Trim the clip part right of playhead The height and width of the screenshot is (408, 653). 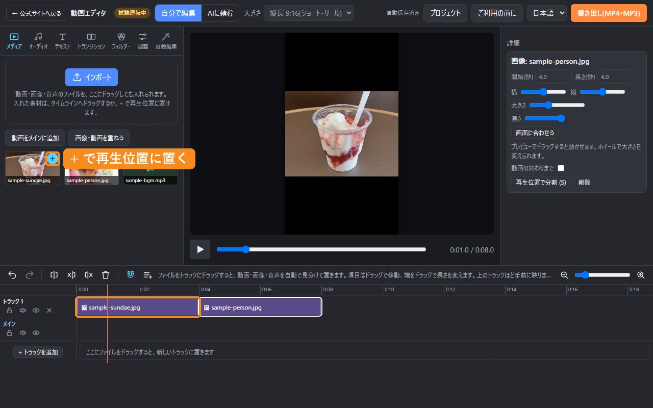[89, 275]
